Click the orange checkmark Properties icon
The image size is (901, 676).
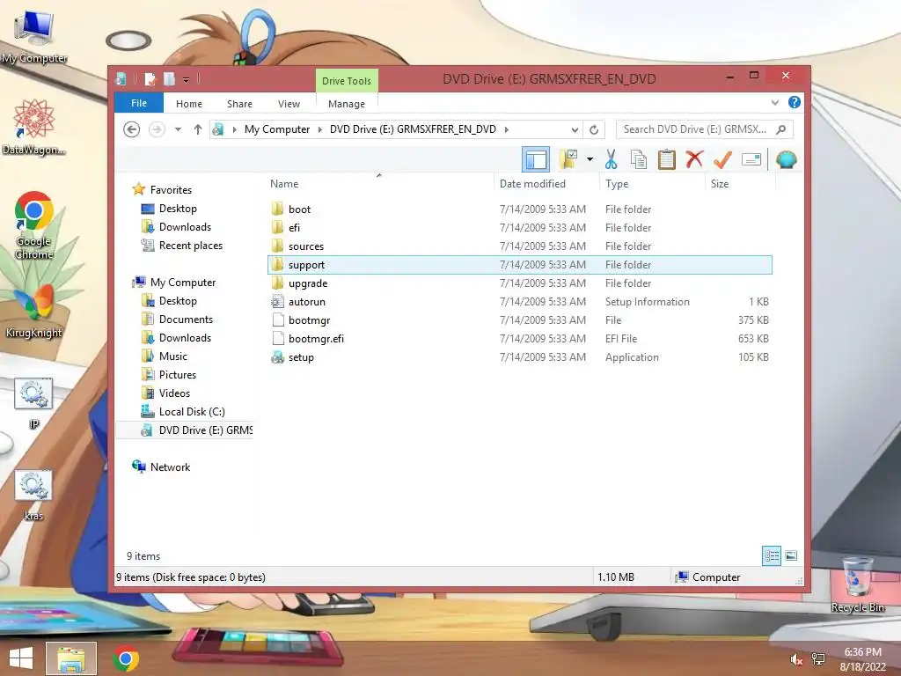[722, 159]
